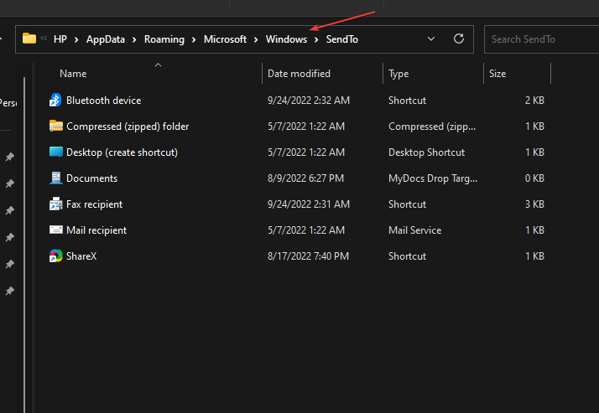Expand the chevron after Roaming breadcrumb

(x=194, y=39)
